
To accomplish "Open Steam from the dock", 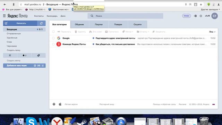I will (82, 122).
